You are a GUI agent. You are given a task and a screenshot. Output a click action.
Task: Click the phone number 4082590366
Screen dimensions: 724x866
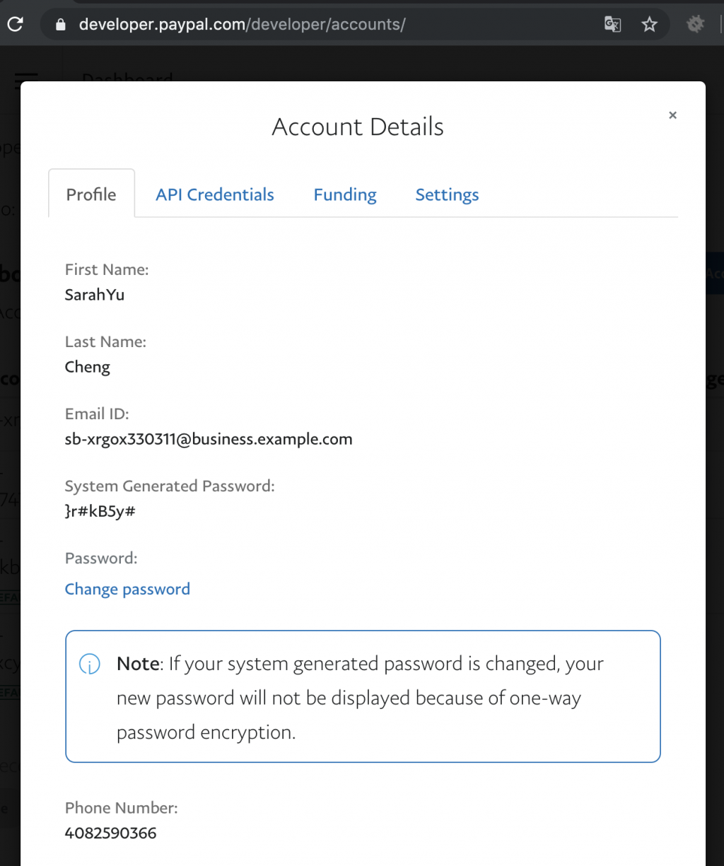pos(110,833)
